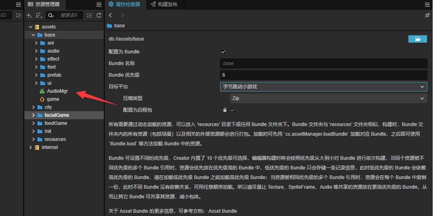Click the asset search name field
Screen dimensions: 433x216
[70, 15]
